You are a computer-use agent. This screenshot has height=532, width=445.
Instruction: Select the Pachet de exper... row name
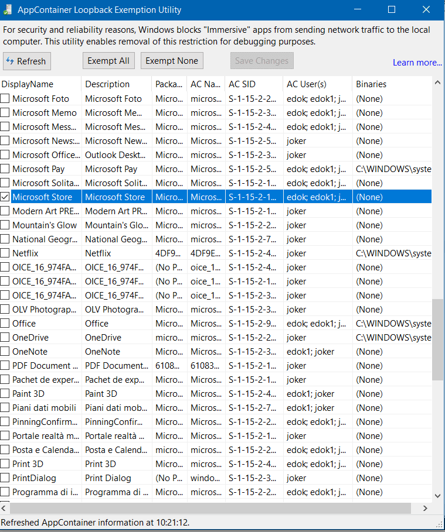point(46,380)
